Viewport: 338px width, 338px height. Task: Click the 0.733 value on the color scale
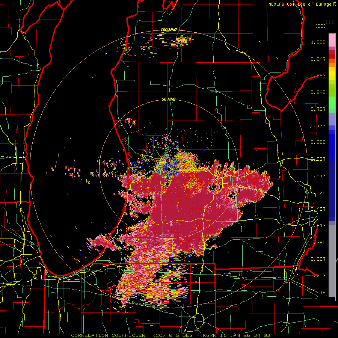[318, 126]
